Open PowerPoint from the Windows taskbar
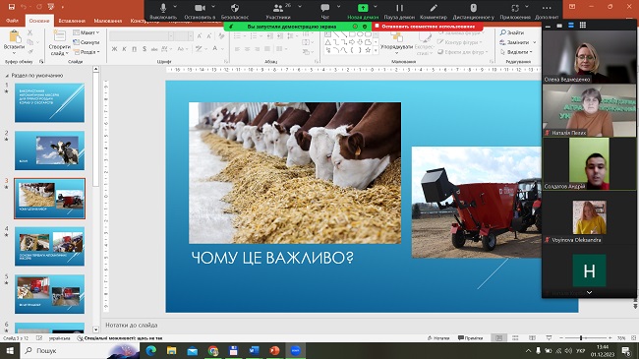The image size is (639, 359). (274, 350)
